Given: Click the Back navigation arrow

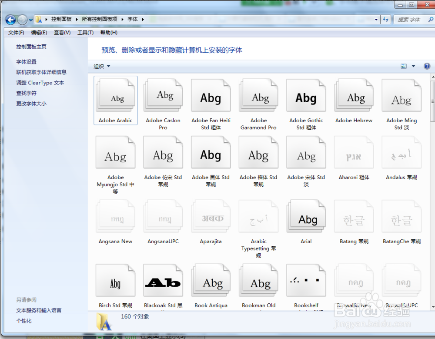Looking at the screenshot, I should [x=10, y=19].
